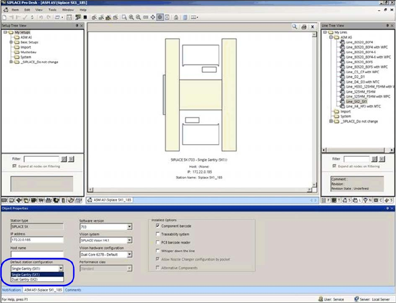
Task: Open the Help menu
Action: [x=83, y=10]
